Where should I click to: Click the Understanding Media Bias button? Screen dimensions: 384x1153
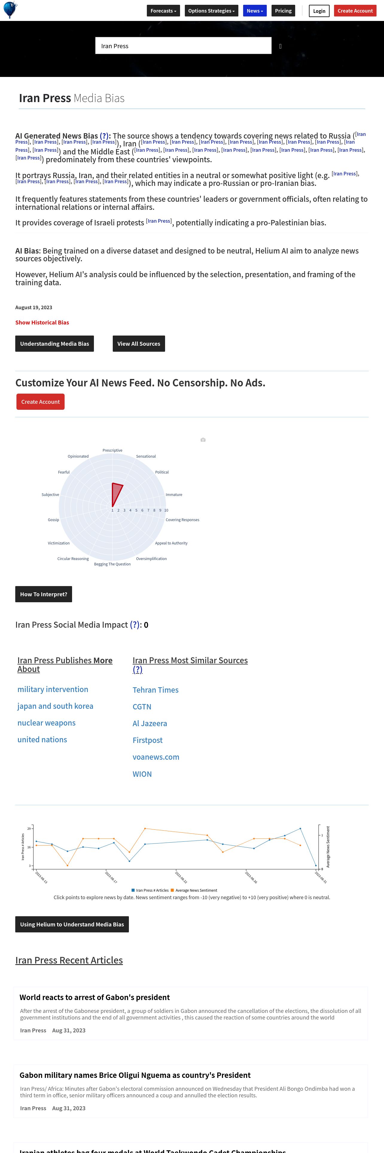54,344
